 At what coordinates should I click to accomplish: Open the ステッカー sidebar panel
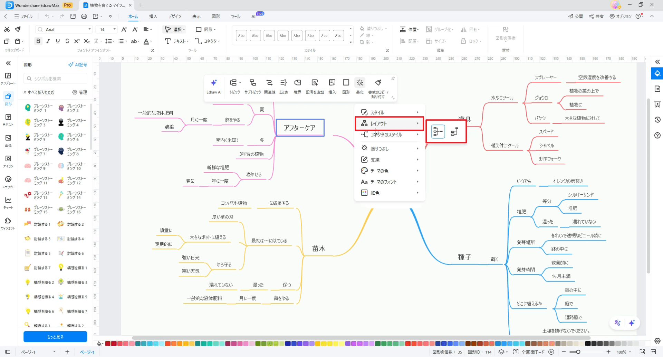8,182
